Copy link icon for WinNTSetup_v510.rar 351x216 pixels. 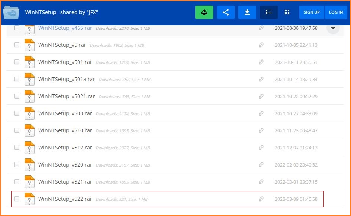261,130
